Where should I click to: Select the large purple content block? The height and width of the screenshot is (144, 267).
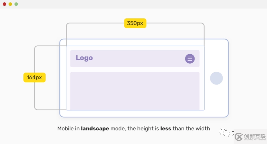135,90
